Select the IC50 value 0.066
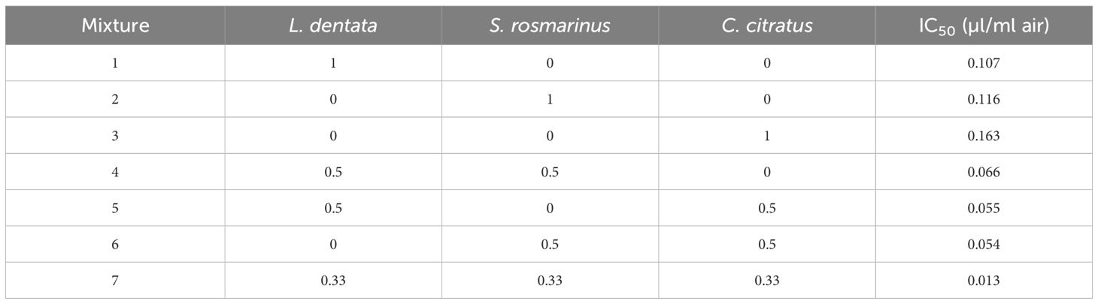This screenshot has height=304, width=1098. tap(984, 172)
